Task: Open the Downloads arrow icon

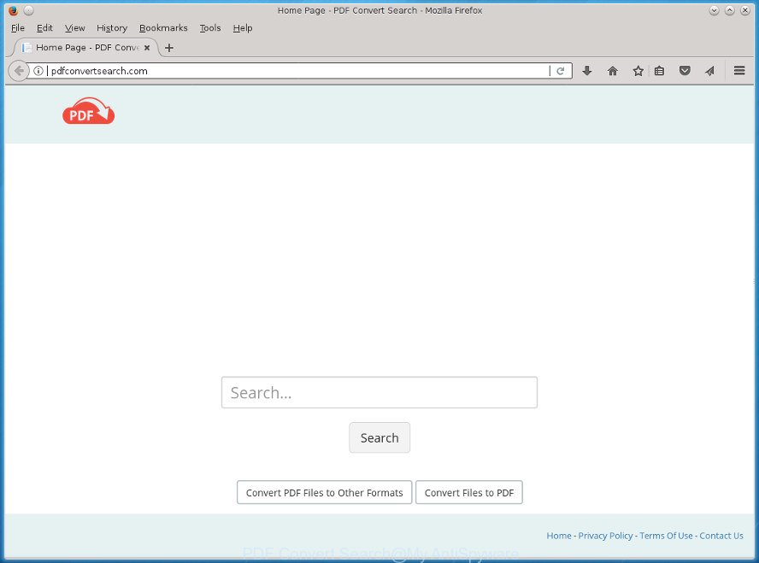Action: point(586,71)
